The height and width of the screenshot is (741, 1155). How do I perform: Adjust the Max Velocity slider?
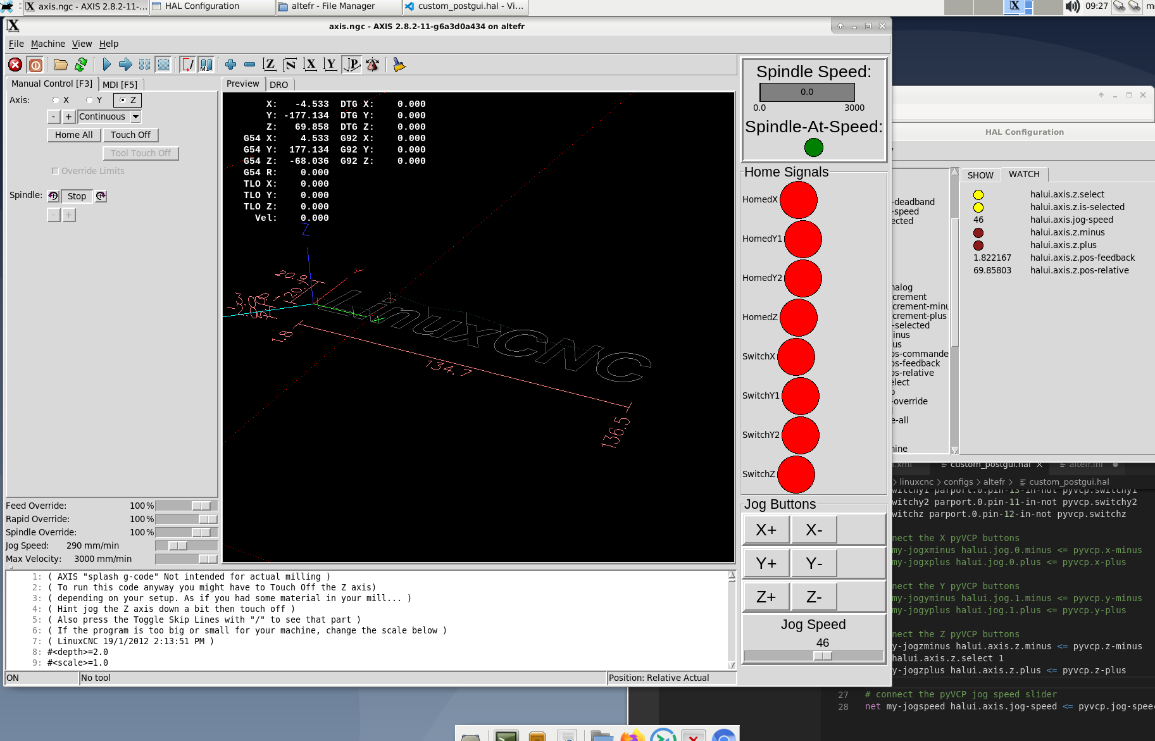click(x=187, y=559)
